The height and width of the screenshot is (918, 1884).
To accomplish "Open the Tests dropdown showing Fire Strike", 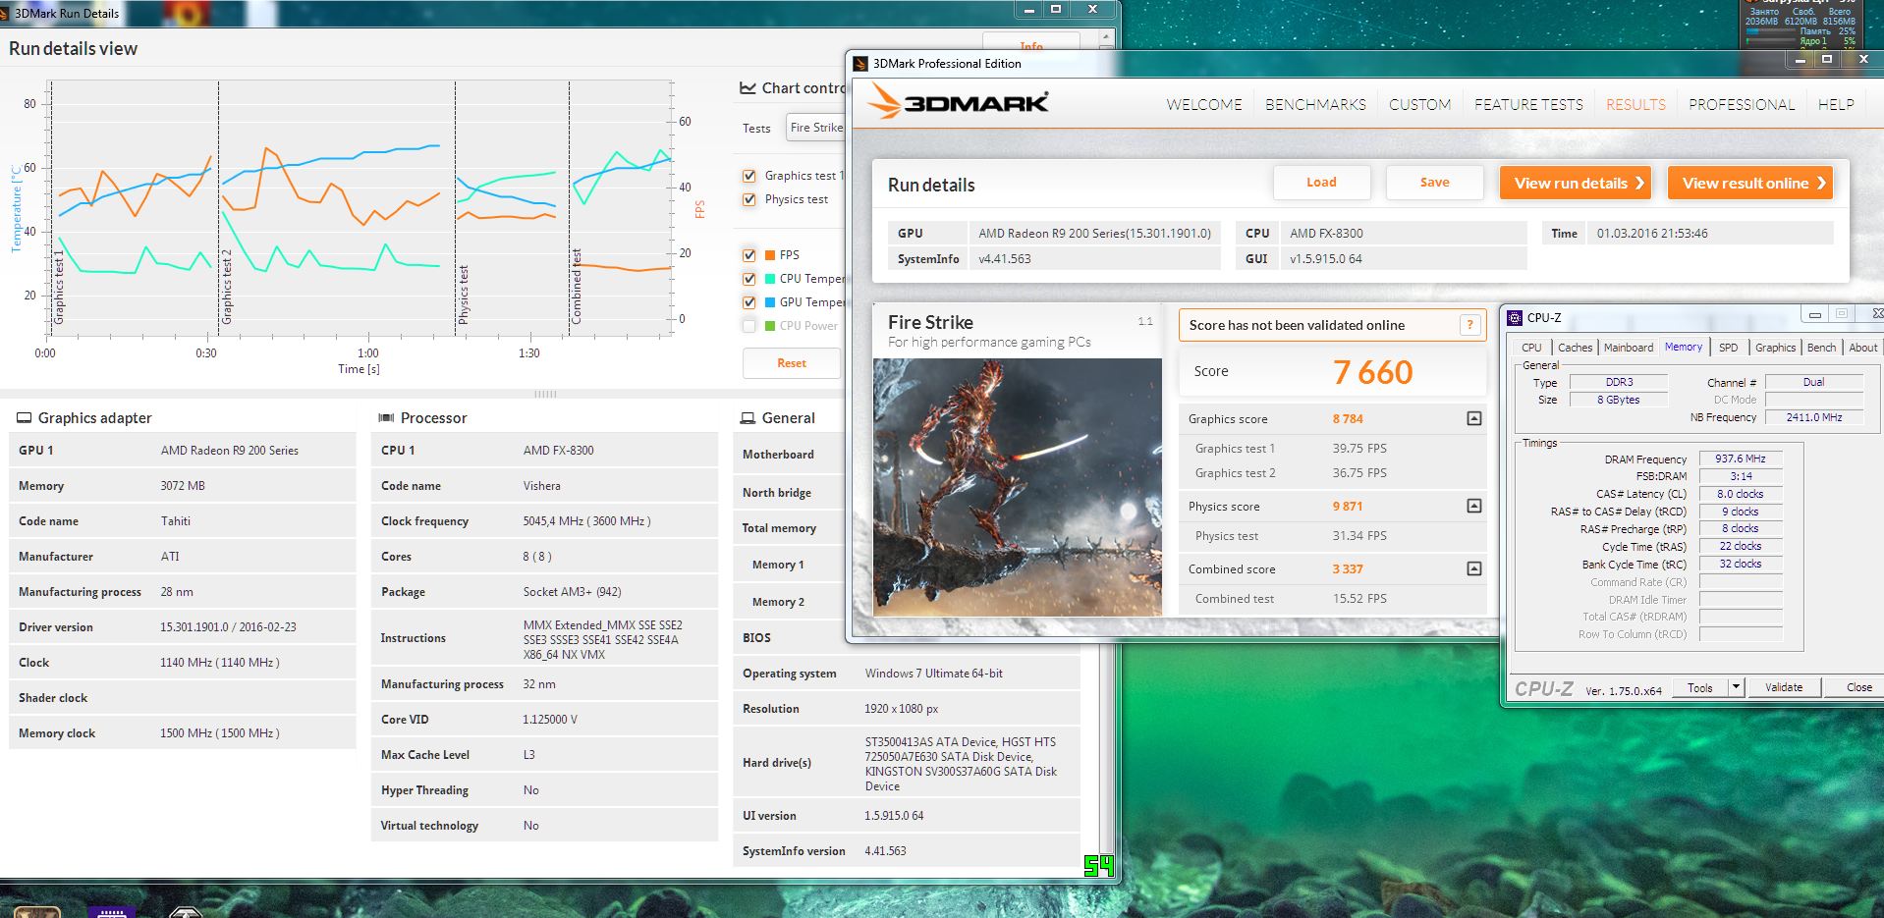I will point(815,128).
